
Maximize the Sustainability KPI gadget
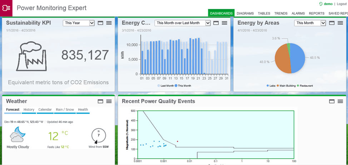tap(100, 23)
